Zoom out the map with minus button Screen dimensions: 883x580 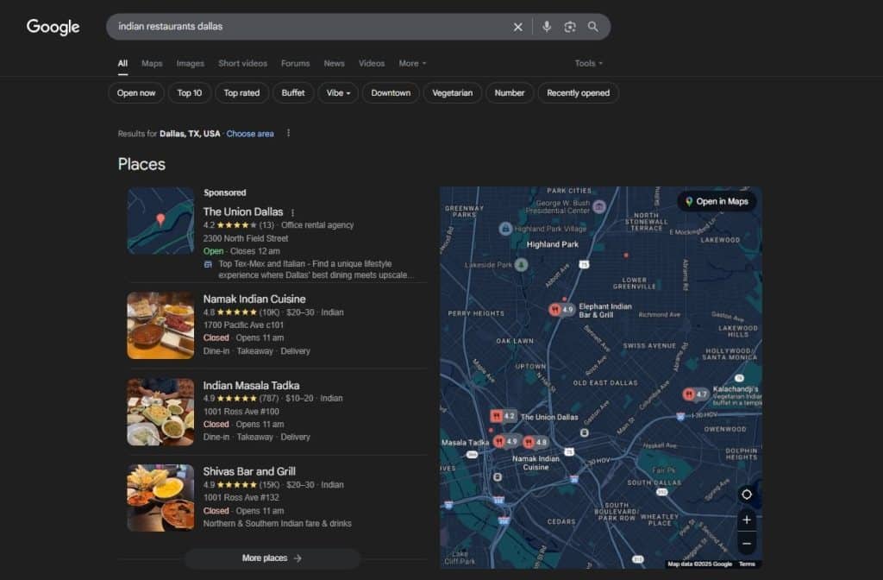point(746,544)
